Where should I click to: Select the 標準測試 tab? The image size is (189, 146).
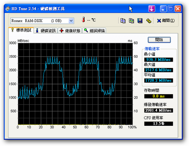pyautogui.click(x=21, y=30)
